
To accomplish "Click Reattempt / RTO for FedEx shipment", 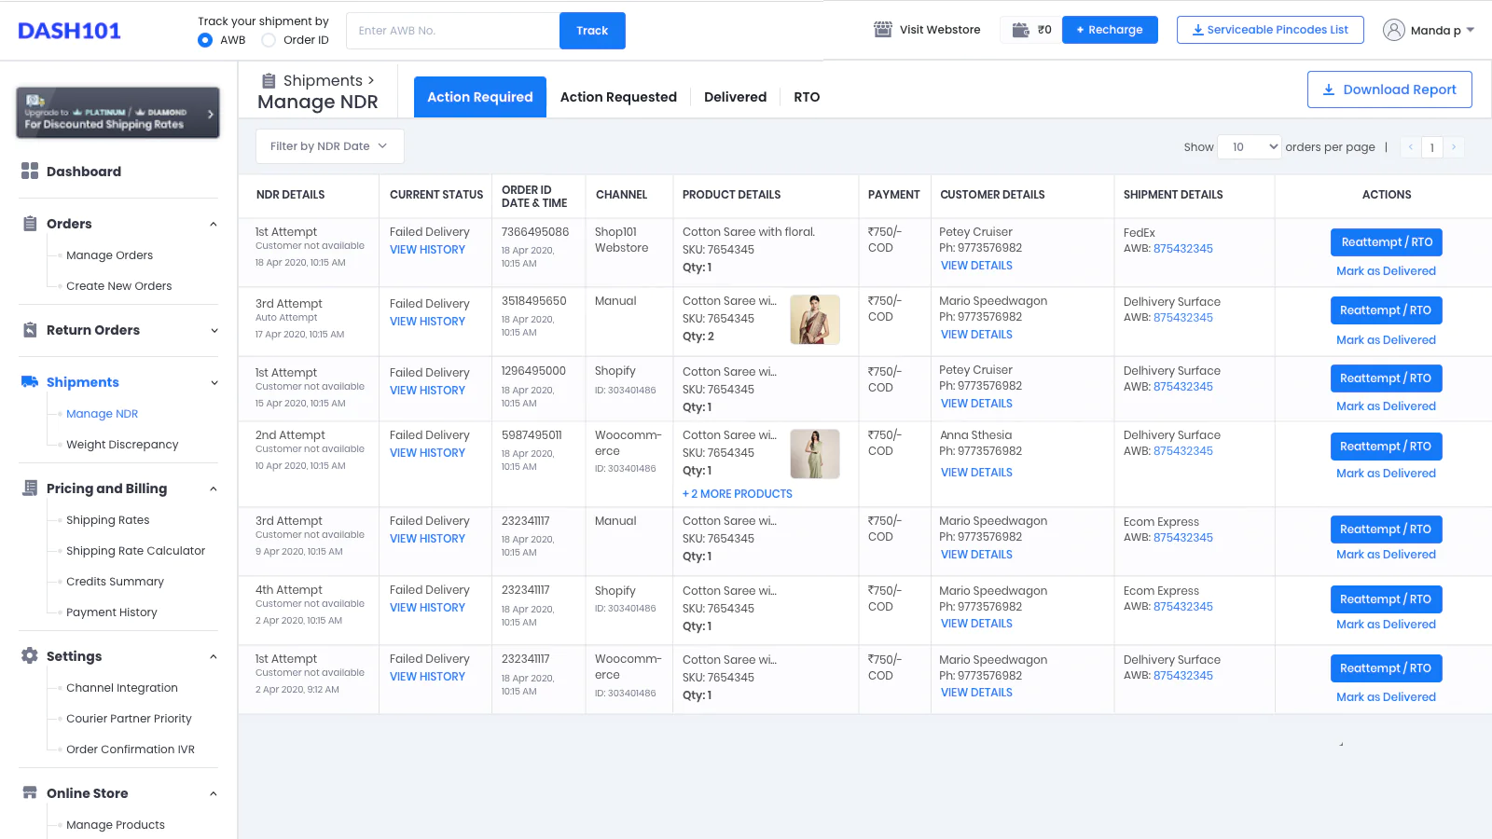I will coord(1386,242).
